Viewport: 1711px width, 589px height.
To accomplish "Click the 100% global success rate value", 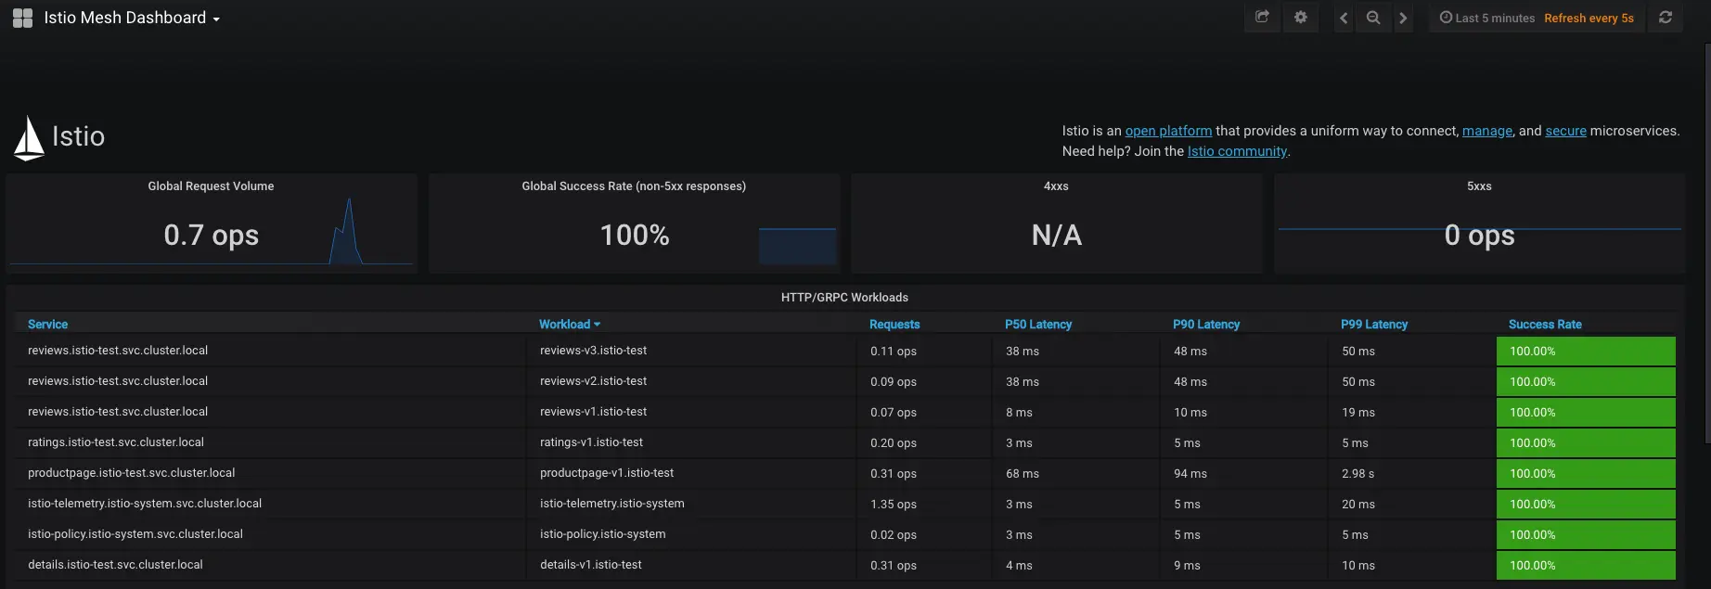I will (x=635, y=236).
